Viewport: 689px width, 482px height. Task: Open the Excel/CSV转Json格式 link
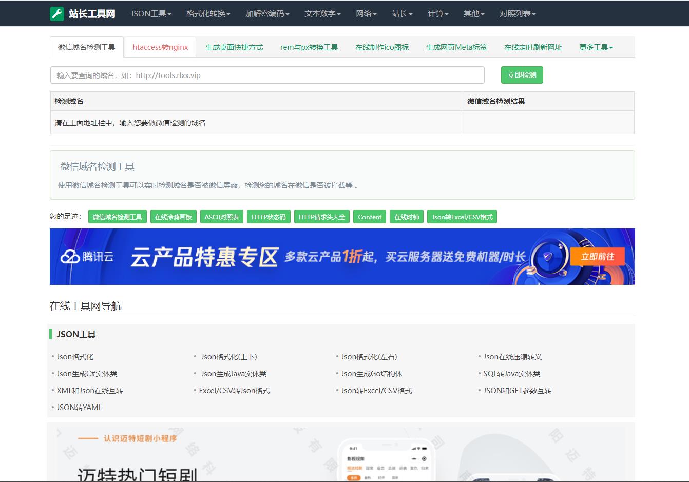coord(235,391)
